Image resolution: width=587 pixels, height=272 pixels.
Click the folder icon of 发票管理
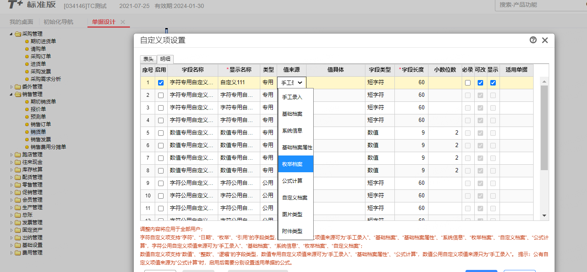click(18, 223)
